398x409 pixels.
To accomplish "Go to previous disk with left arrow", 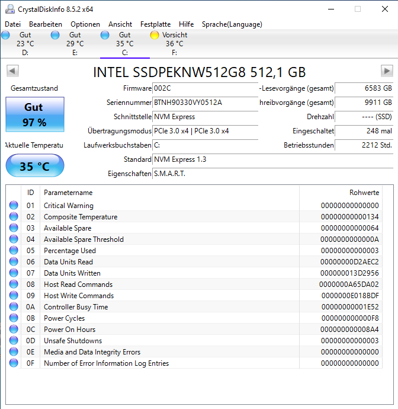I will (12, 71).
